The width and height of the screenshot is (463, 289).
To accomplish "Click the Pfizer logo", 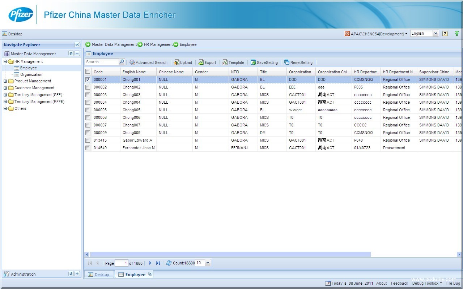I will tap(21, 14).
